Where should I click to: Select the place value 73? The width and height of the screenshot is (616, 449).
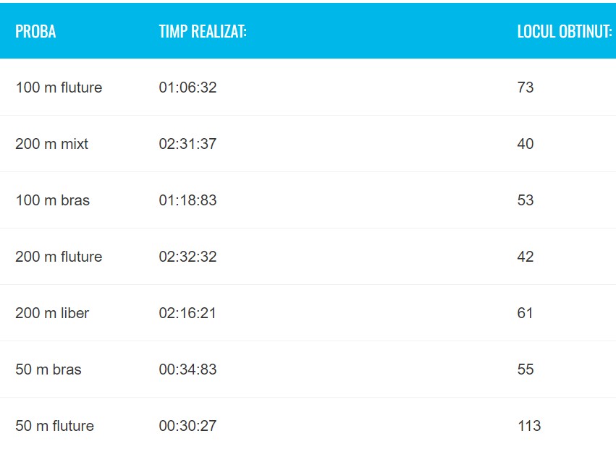click(526, 87)
